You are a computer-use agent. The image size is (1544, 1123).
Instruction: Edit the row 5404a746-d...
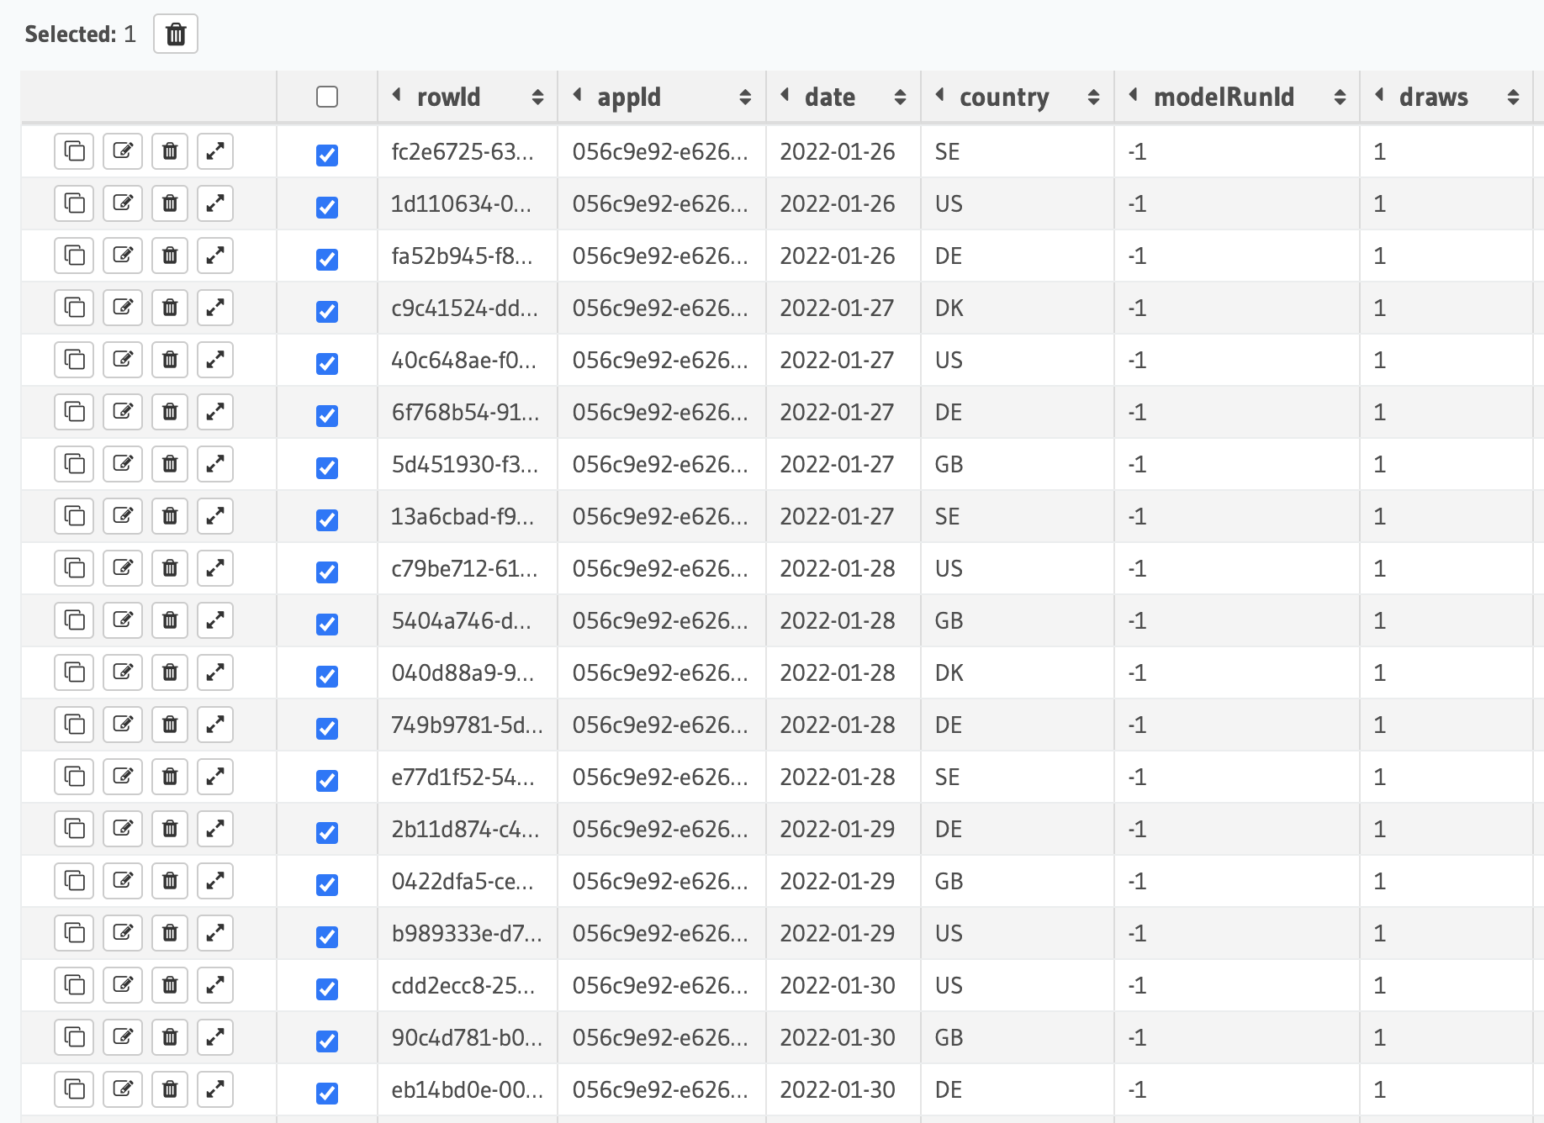pyautogui.click(x=123, y=620)
